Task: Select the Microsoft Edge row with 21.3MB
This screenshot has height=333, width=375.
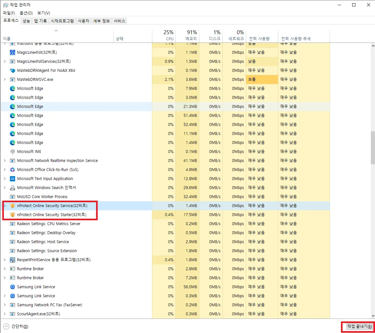Action: click(165, 107)
